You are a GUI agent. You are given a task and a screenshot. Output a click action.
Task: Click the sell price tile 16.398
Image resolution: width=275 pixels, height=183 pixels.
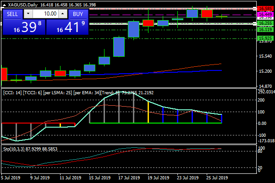click(24, 27)
